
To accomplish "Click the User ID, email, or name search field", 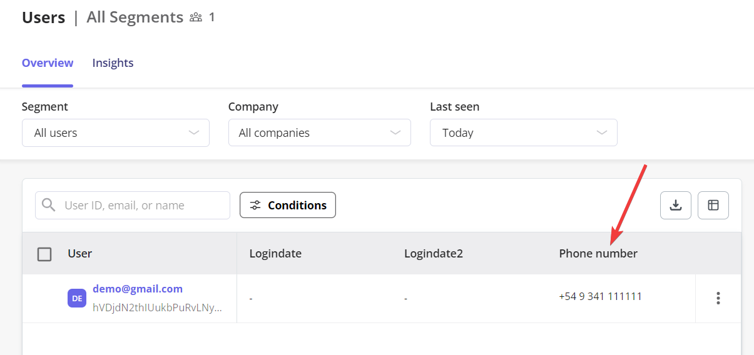I will [x=133, y=205].
